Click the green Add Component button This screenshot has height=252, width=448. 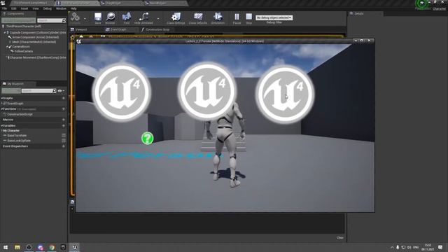[19, 20]
